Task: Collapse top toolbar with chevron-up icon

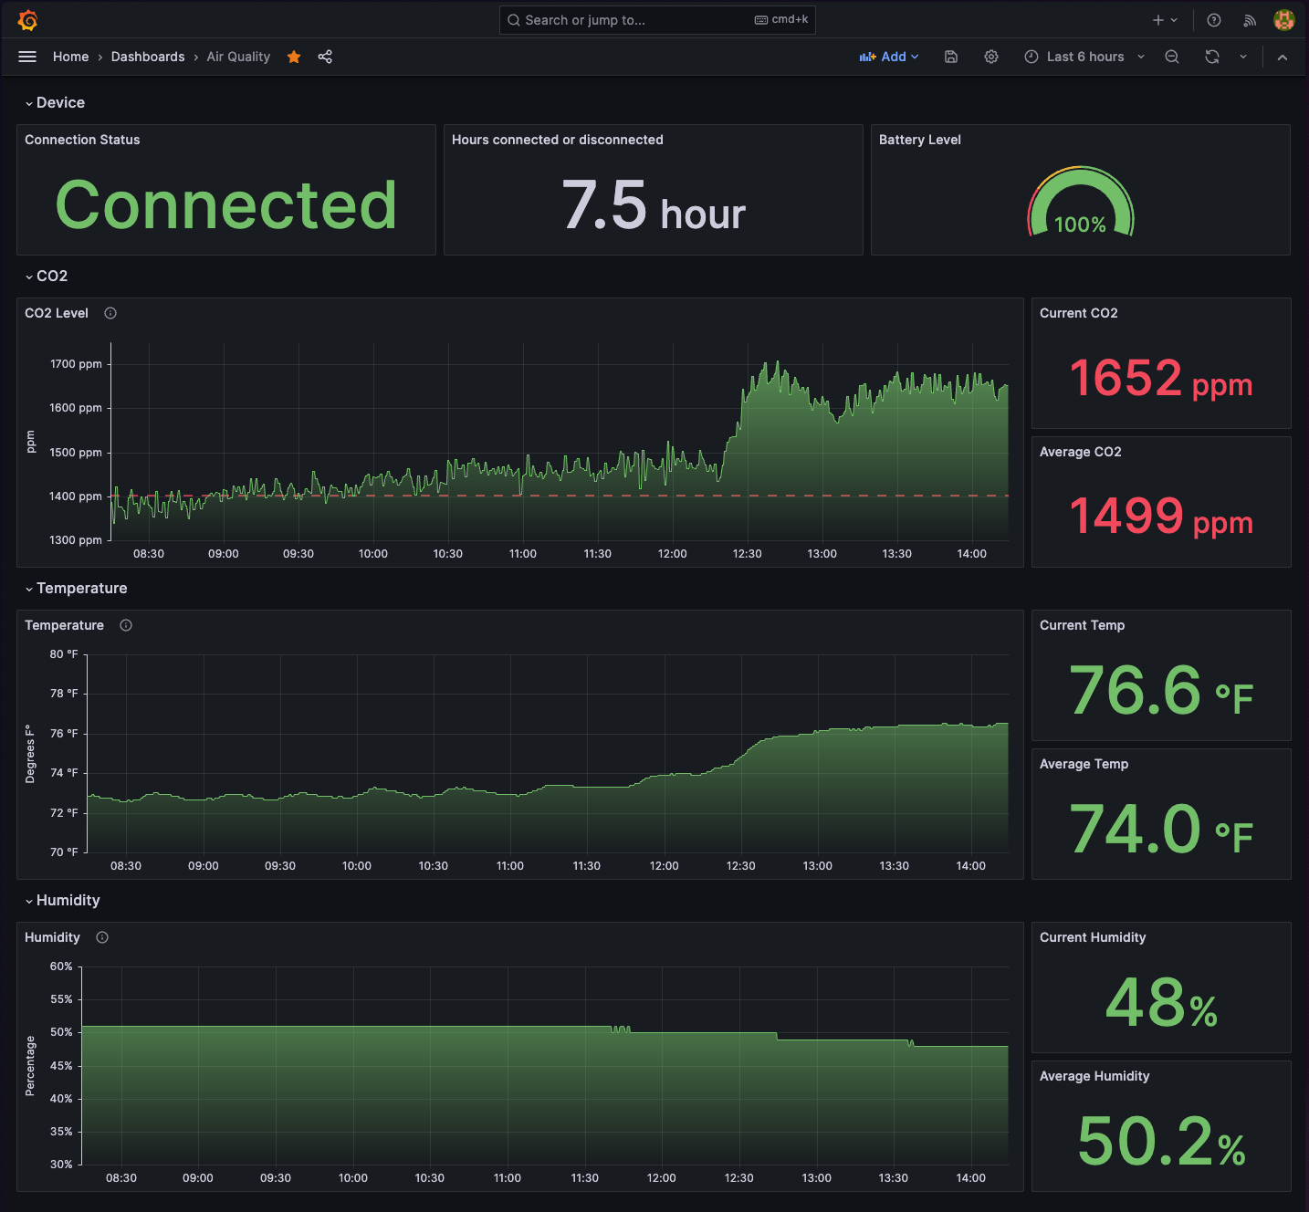Action: pyautogui.click(x=1283, y=57)
